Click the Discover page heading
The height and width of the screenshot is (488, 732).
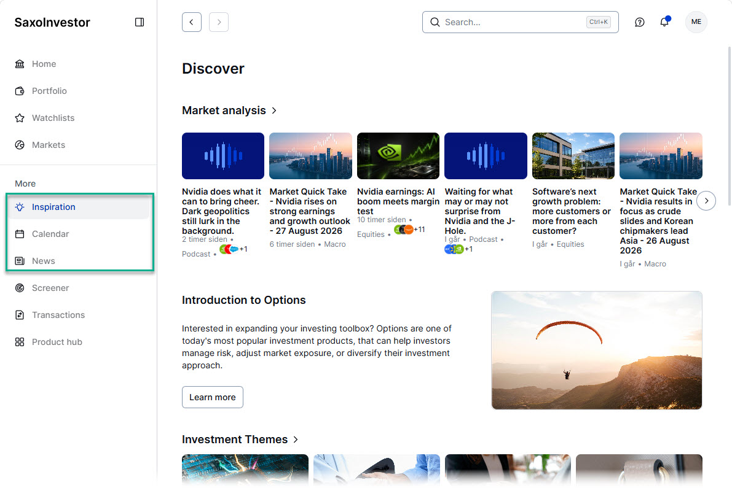coord(213,69)
